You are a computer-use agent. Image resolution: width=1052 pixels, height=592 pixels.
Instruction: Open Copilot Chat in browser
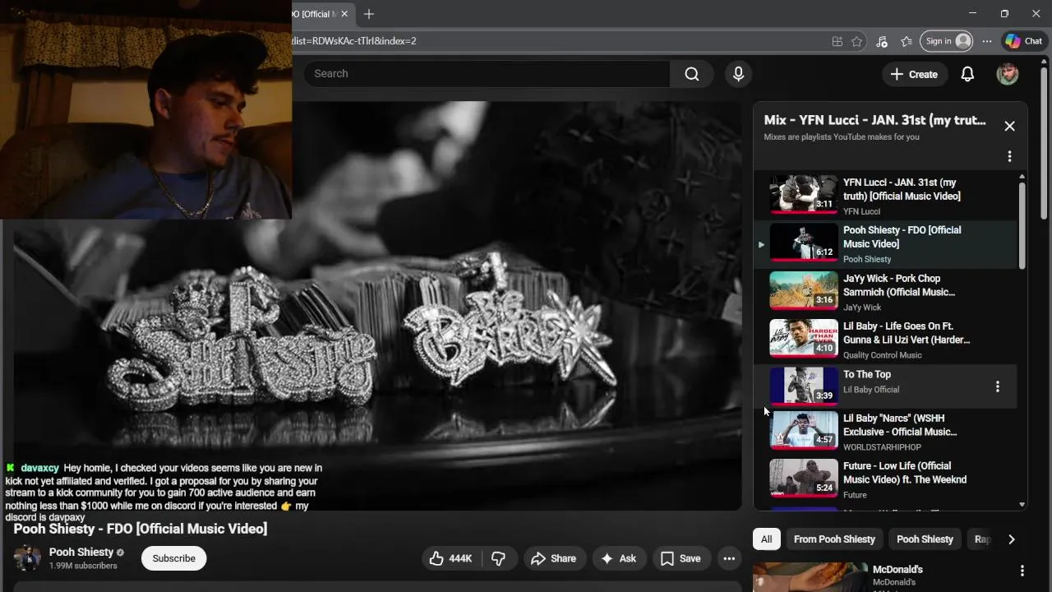[1023, 41]
